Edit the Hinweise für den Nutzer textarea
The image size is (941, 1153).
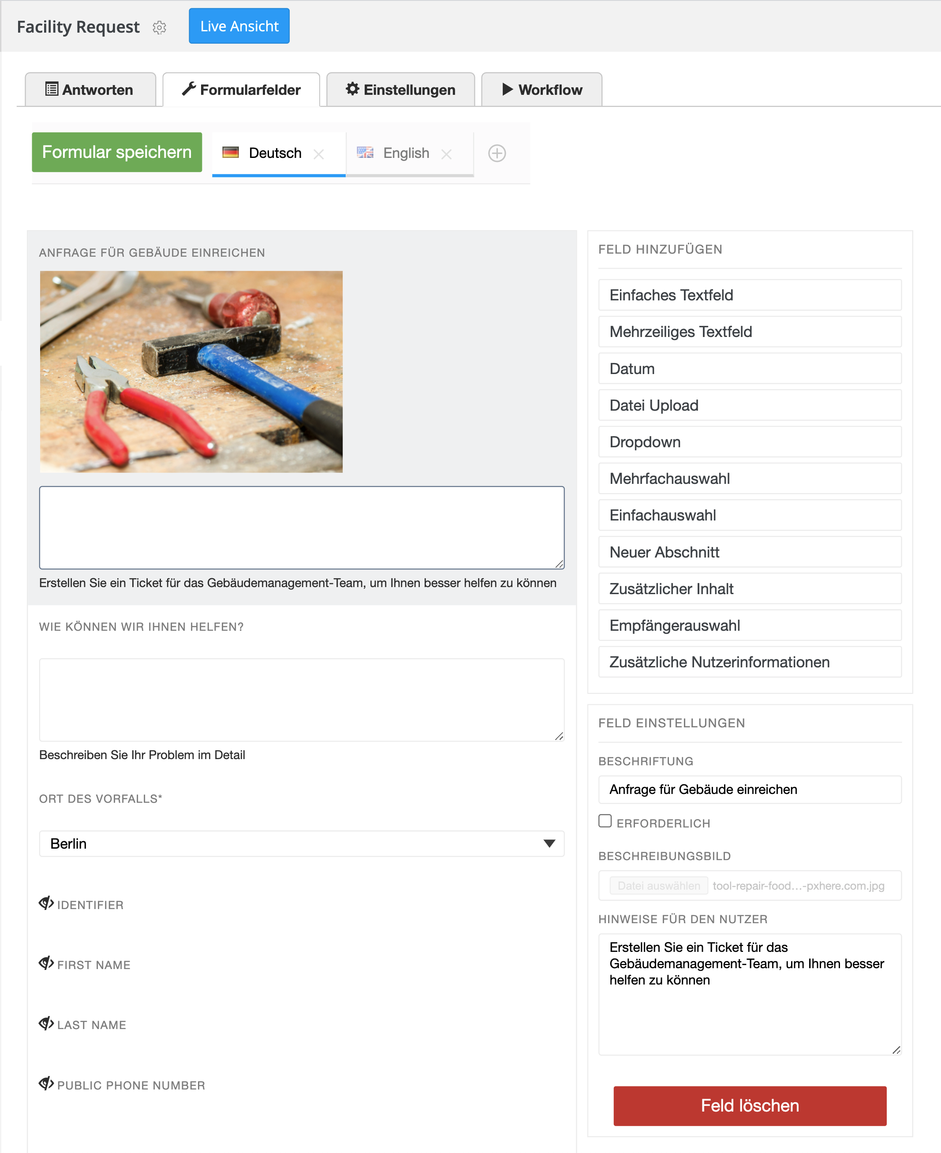pyautogui.click(x=750, y=994)
